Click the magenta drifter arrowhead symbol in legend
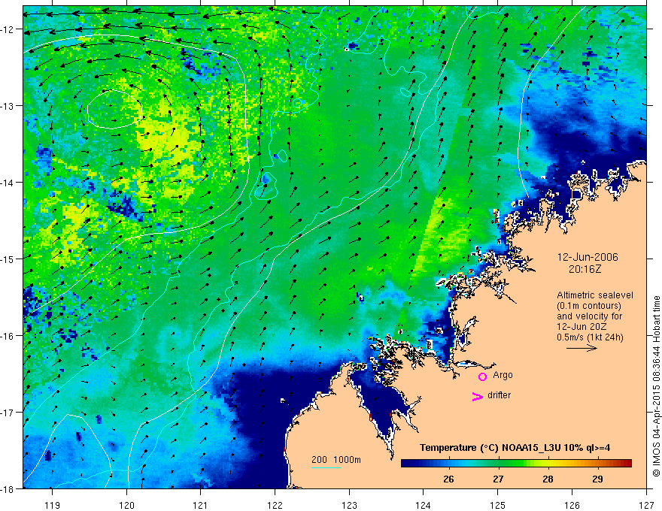The height and width of the screenshot is (511, 662). point(478,396)
